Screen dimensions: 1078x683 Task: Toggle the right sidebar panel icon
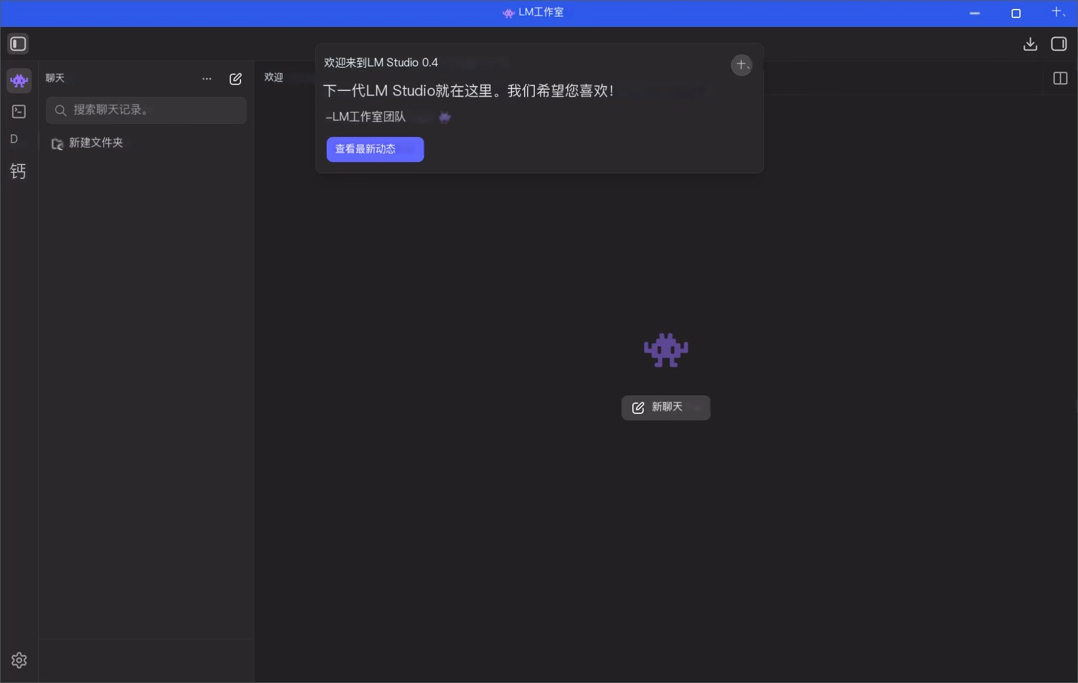click(x=1059, y=44)
